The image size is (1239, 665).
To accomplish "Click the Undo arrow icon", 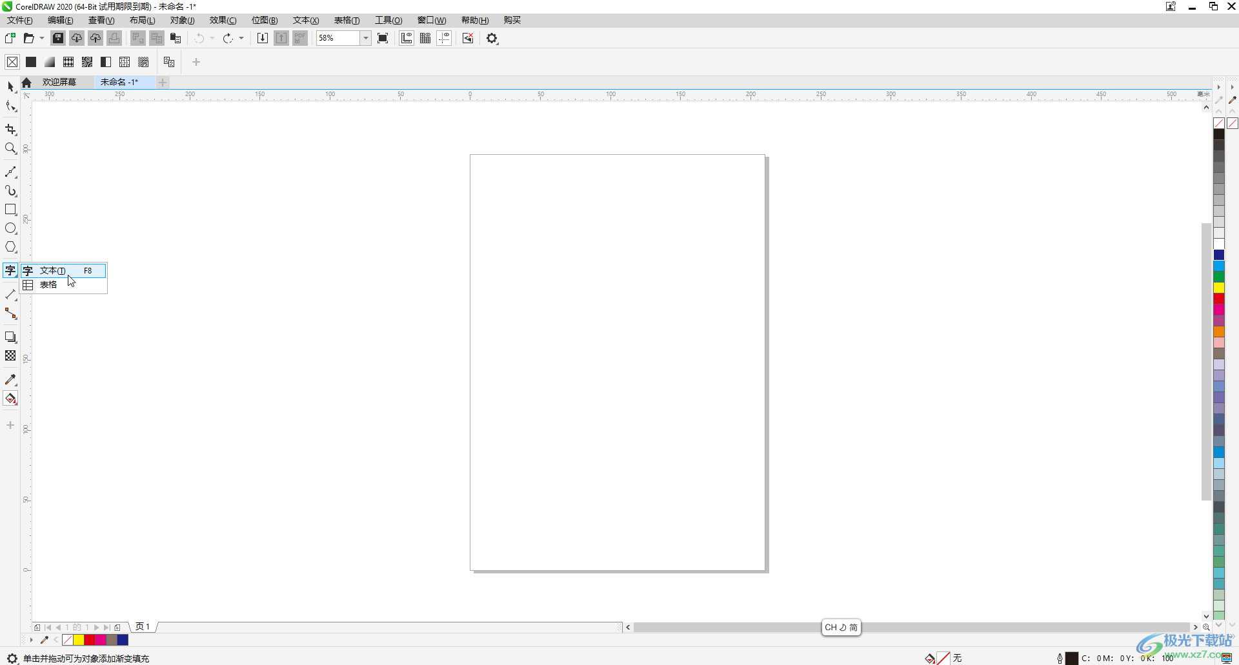I will pos(199,38).
